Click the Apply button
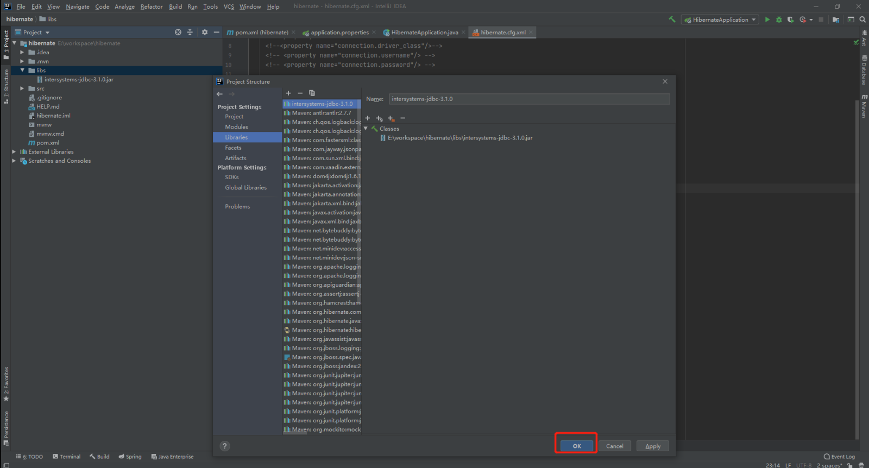Viewport: 869px width, 468px height. point(653,446)
